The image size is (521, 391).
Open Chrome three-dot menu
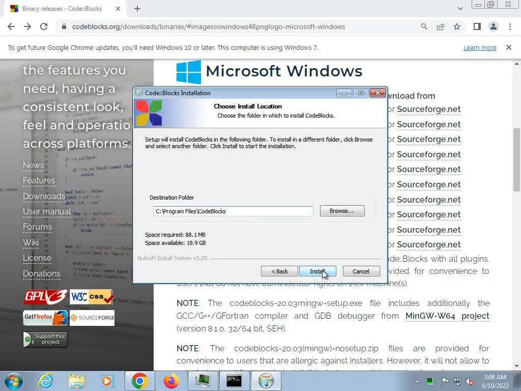(510, 26)
